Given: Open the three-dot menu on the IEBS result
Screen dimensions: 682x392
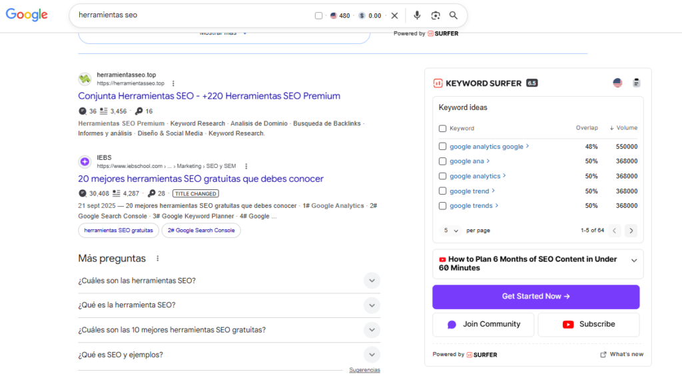Looking at the screenshot, I should (x=246, y=166).
